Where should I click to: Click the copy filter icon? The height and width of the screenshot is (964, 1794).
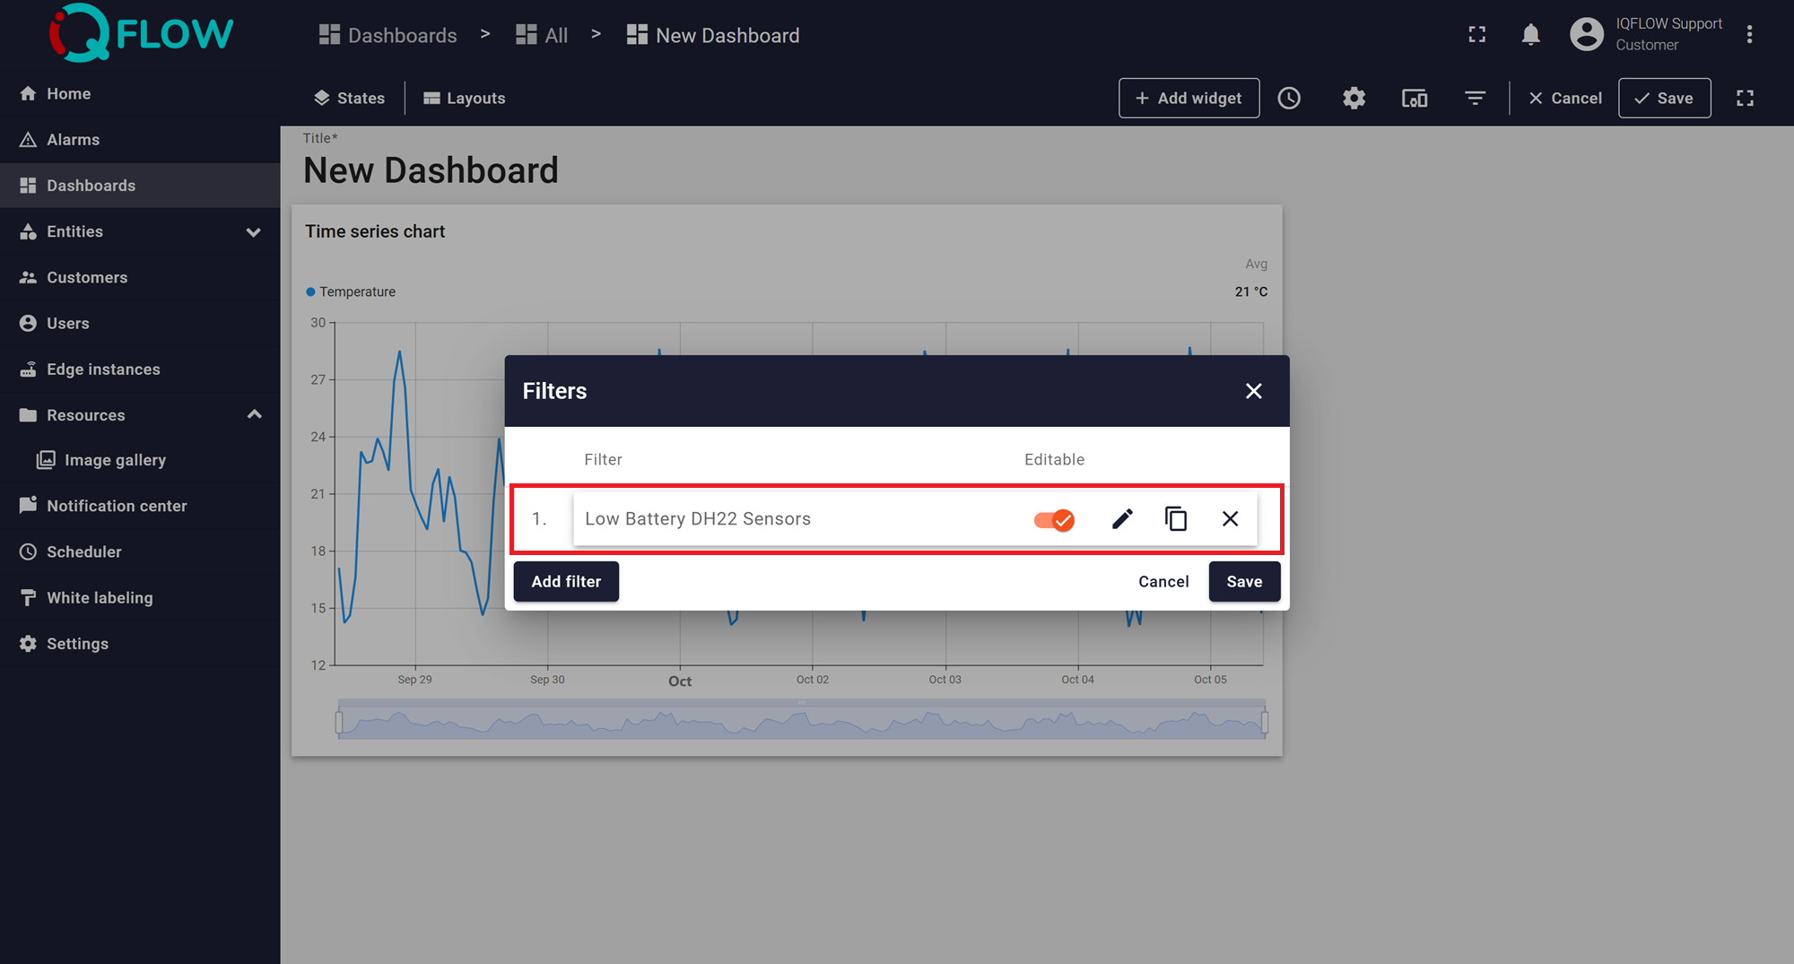pos(1176,519)
